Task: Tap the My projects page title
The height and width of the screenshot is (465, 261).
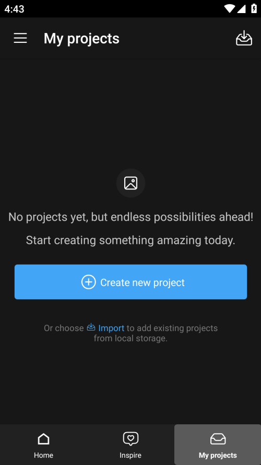Action: (81, 39)
